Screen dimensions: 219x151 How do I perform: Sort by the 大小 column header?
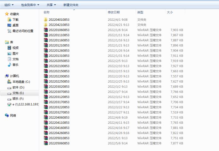pos(170,12)
